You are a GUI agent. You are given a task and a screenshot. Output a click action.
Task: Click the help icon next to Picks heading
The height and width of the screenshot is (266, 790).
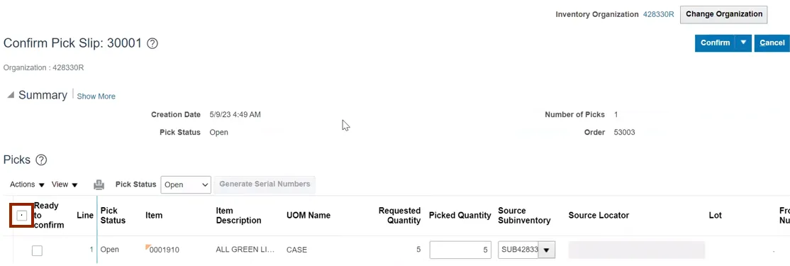[41, 160]
